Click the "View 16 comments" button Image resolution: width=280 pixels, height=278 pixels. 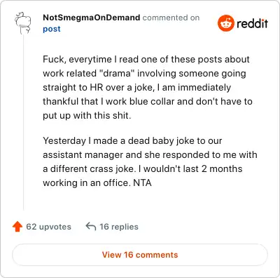point(140,255)
